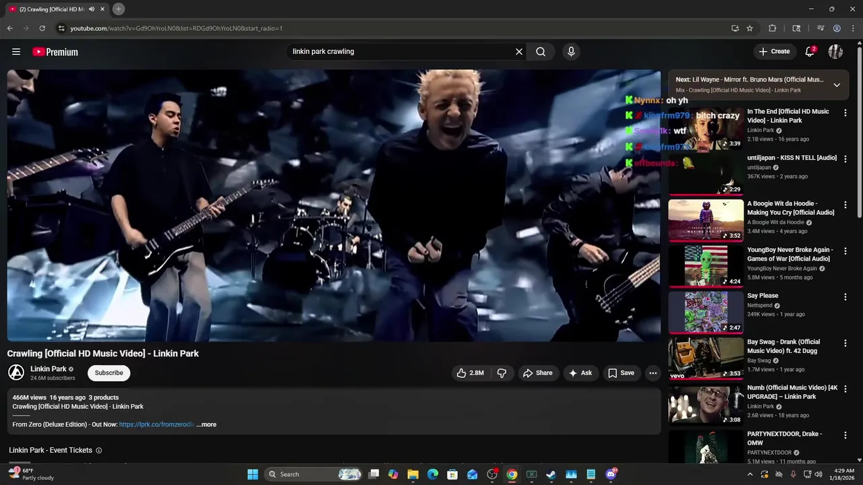
Task: Clear the search box with the X
Action: (x=519, y=52)
